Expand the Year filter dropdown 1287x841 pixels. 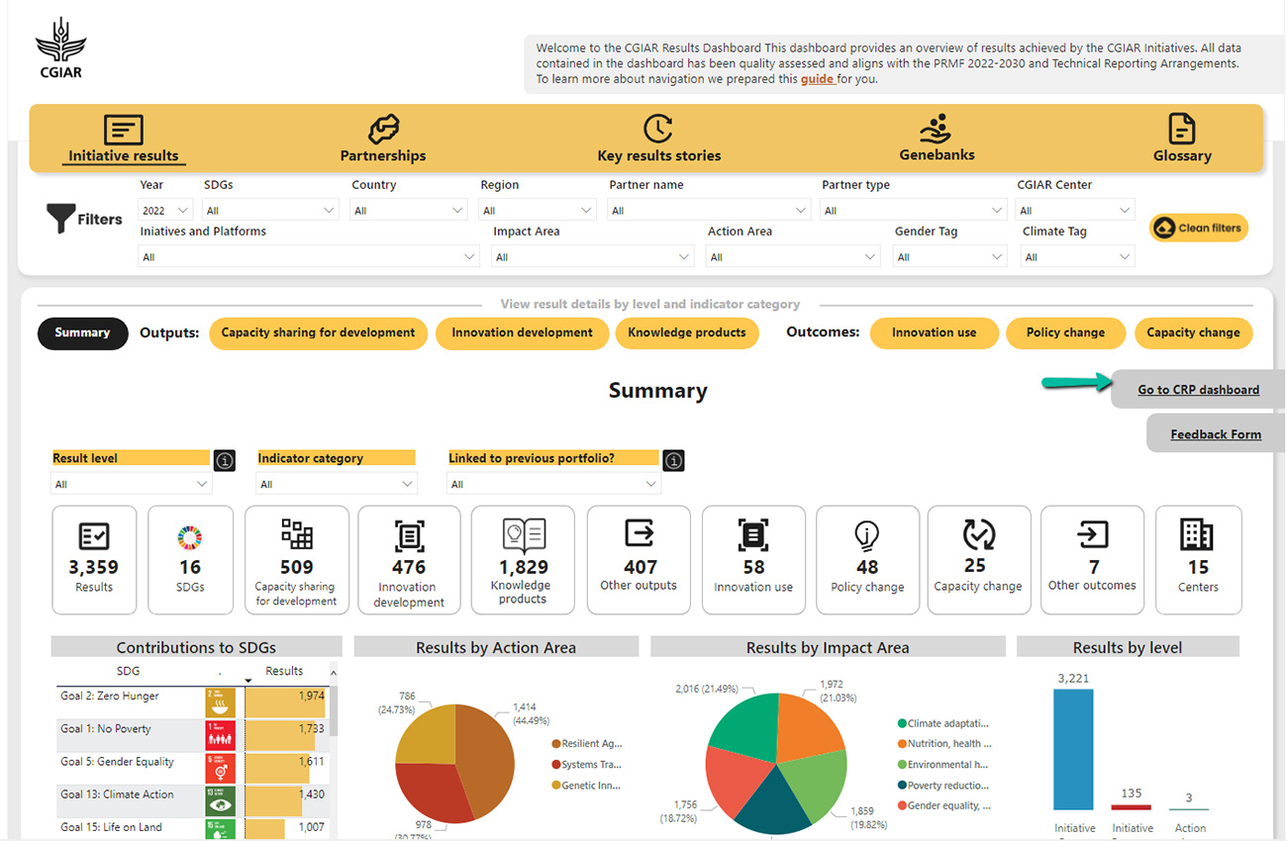tap(165, 211)
